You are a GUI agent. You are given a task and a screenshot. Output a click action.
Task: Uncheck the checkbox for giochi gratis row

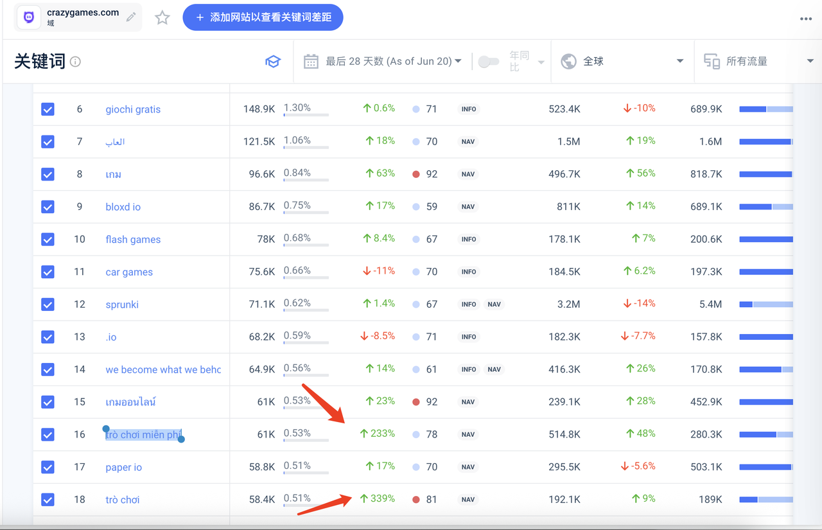48,109
